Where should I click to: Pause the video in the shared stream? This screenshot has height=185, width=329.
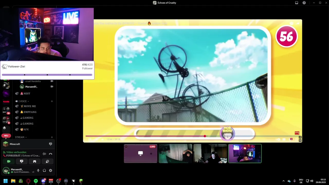90,140
